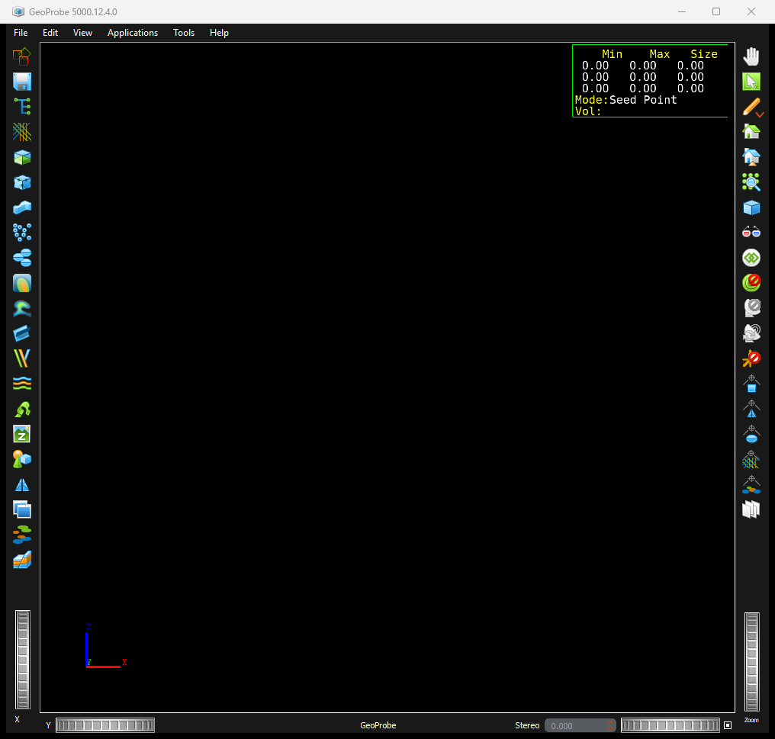Click the green, orange and blue sticks icon
This screenshot has width=775, height=739.
22,358
